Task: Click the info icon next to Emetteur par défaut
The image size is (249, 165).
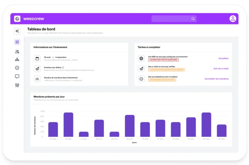Action: click(63, 67)
